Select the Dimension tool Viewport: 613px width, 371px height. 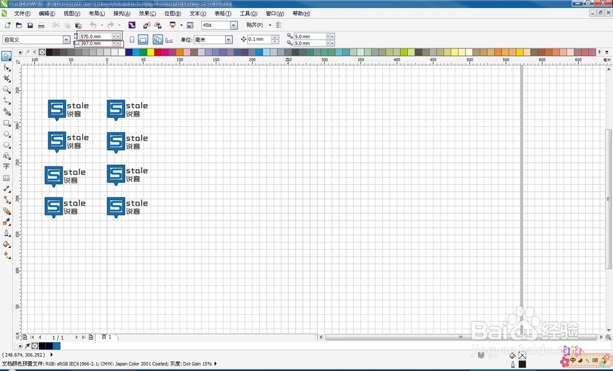[x=6, y=189]
